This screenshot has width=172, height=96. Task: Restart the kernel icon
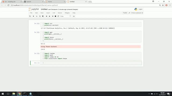click(x=58, y=16)
